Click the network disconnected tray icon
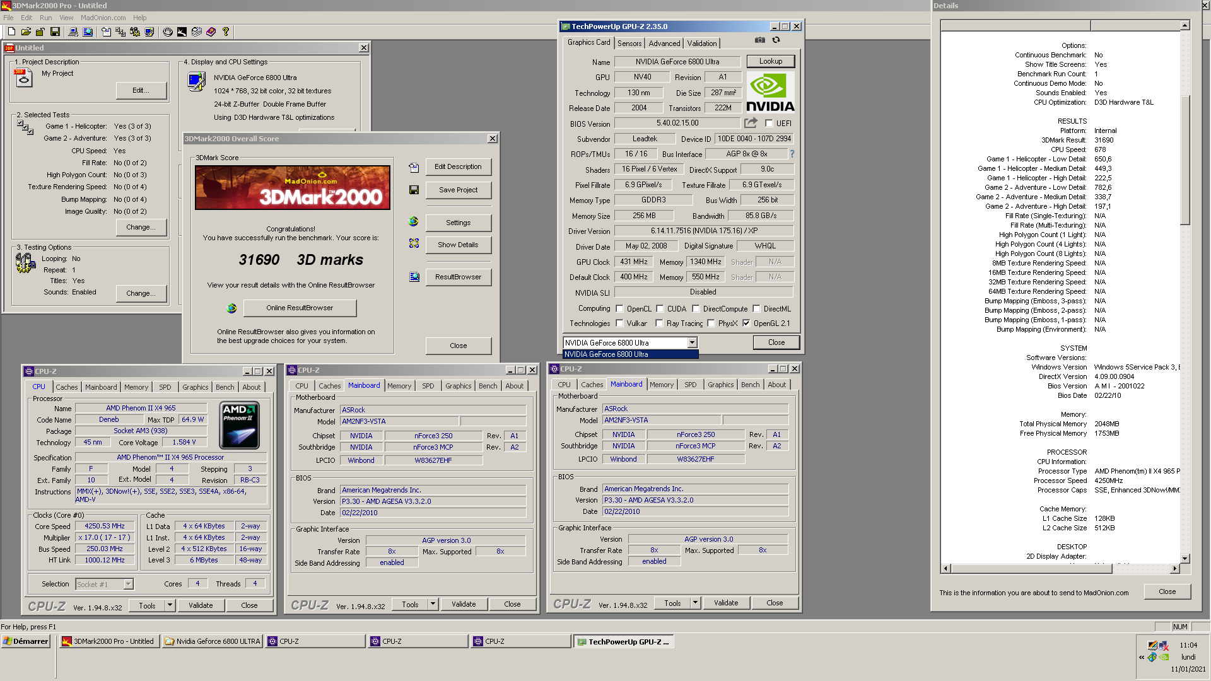Image resolution: width=1211 pixels, height=681 pixels. click(x=1164, y=646)
